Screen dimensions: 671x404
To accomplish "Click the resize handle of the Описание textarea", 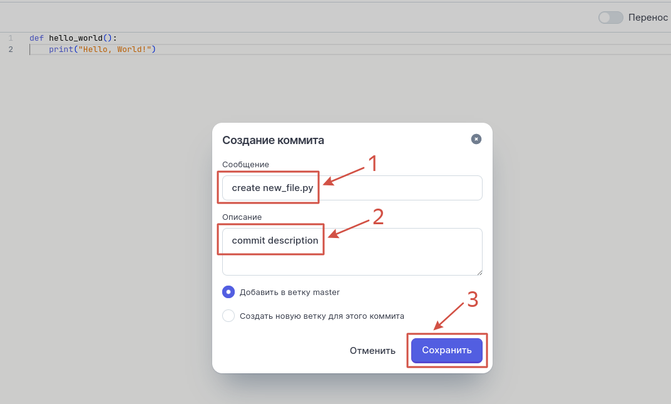I will [x=479, y=272].
